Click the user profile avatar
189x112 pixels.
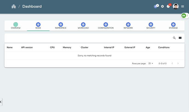[x=176, y=6]
